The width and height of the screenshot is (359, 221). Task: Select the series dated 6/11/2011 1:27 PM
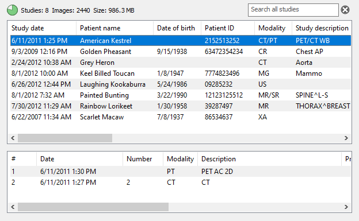[181, 183]
